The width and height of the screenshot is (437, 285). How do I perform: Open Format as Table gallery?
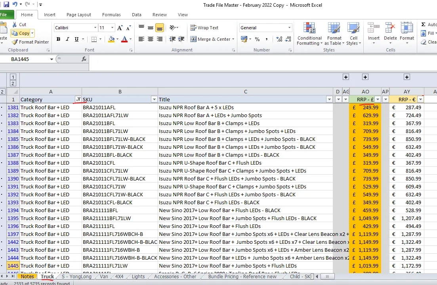coord(334,34)
